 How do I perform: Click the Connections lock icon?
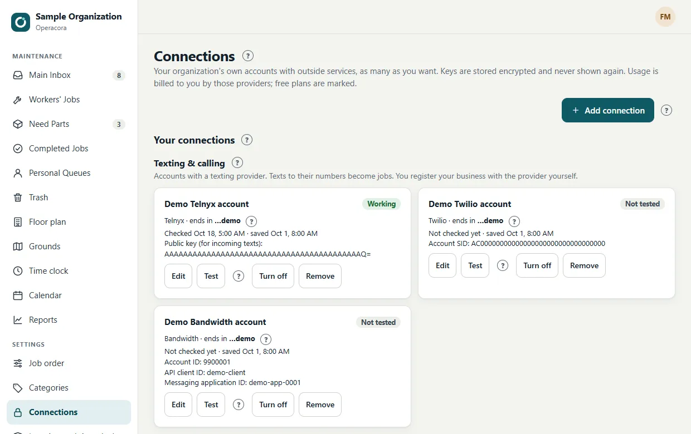pos(18,412)
